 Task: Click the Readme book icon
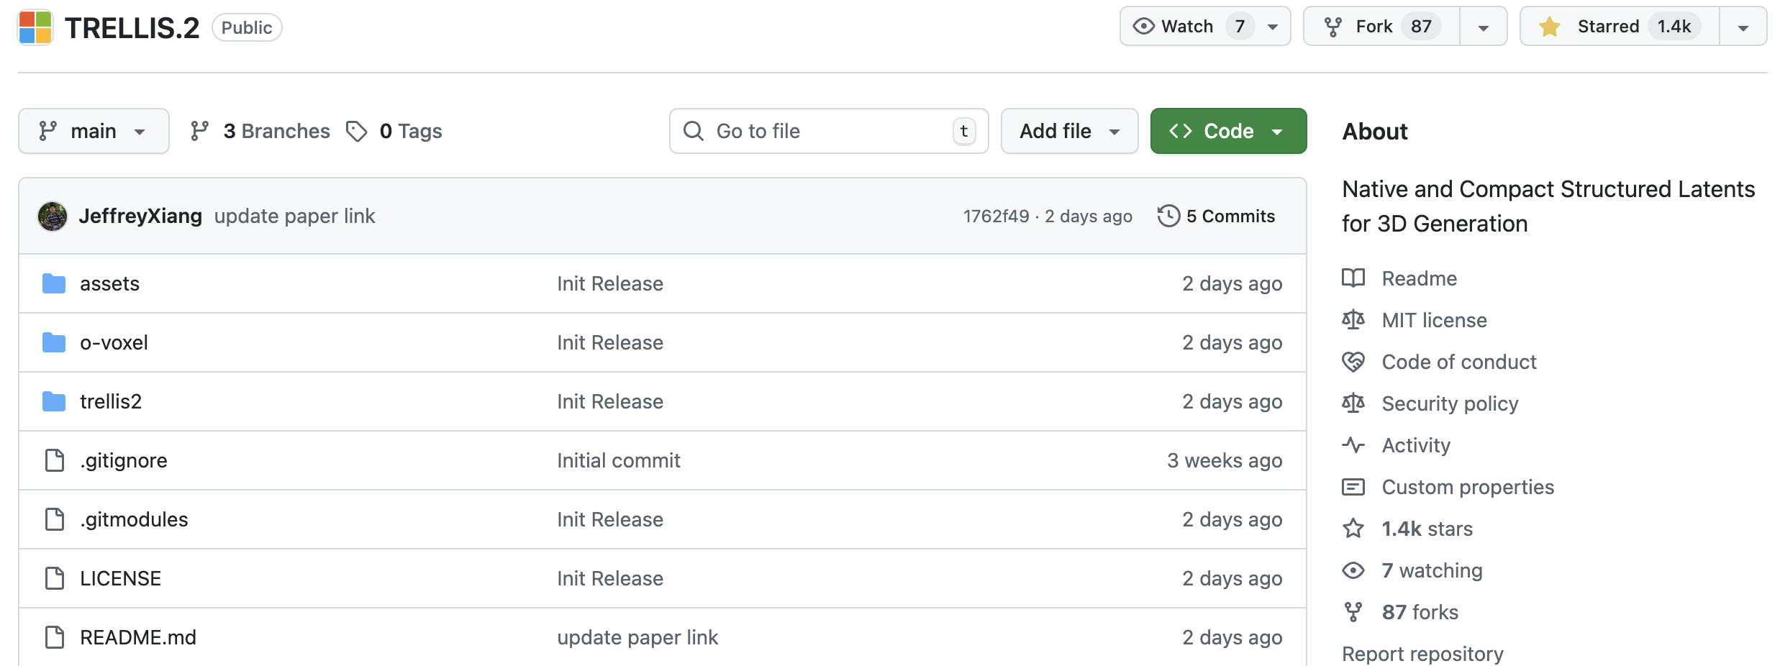pos(1353,278)
